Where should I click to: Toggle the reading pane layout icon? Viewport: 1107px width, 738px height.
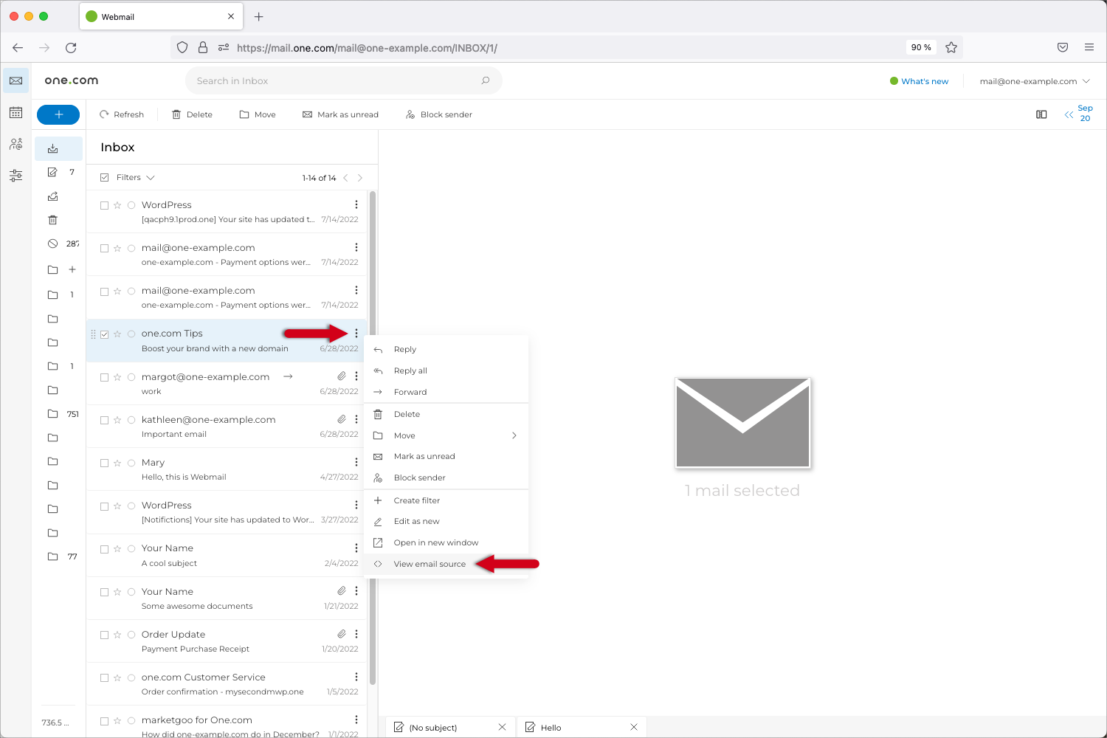pos(1041,114)
